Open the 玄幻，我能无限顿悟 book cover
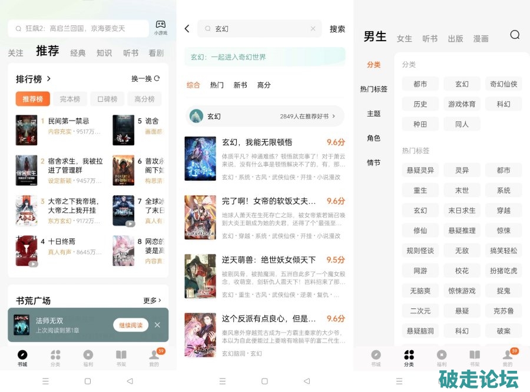 [200, 159]
